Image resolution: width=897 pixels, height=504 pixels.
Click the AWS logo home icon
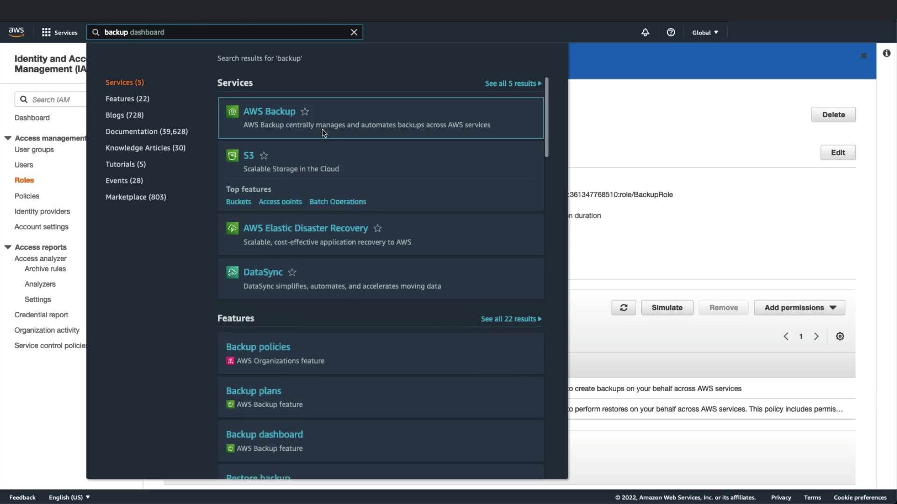[x=16, y=32]
